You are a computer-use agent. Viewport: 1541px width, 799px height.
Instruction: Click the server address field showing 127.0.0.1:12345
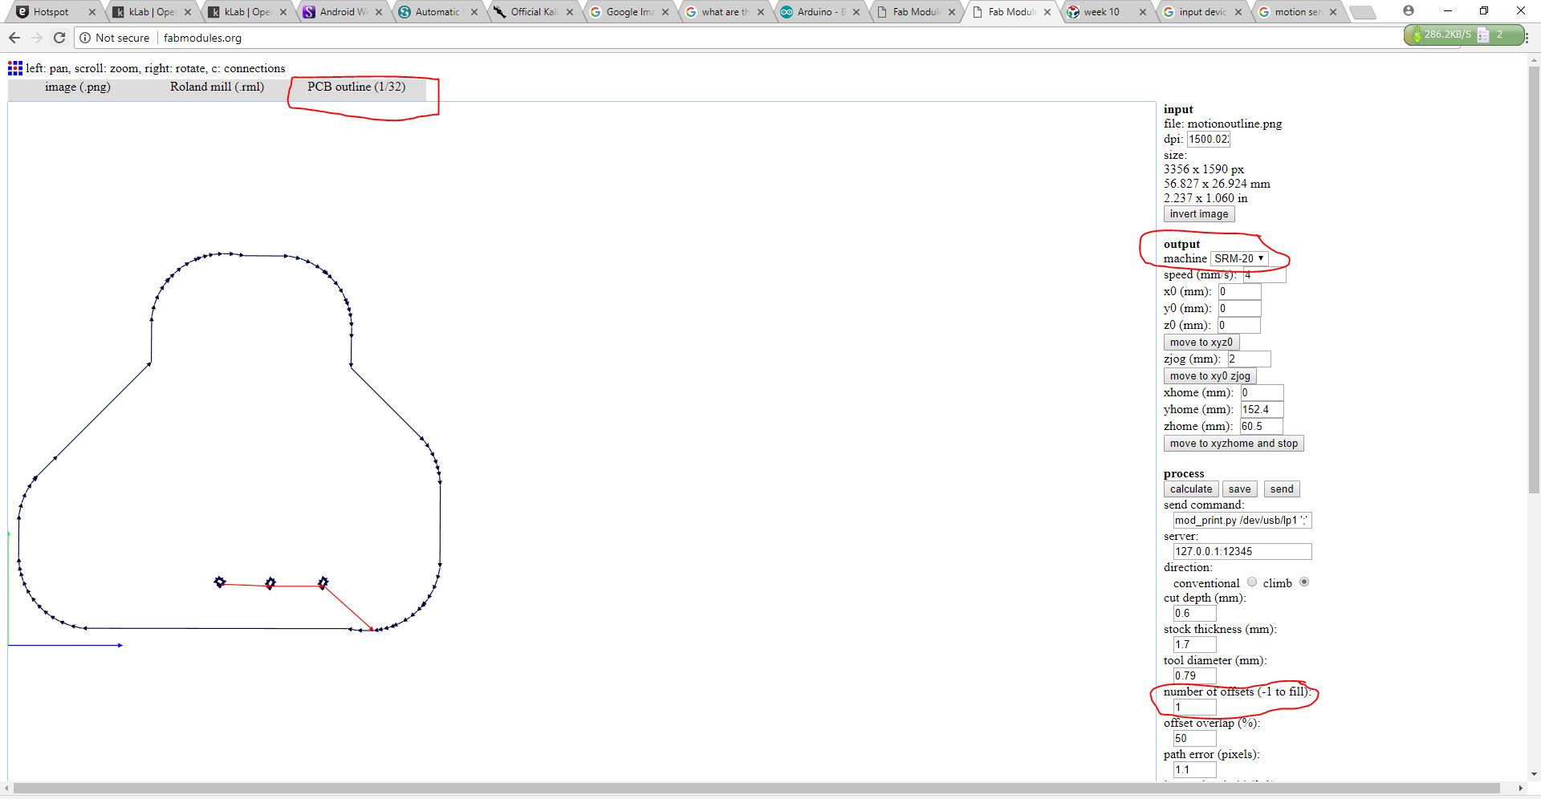(1241, 551)
